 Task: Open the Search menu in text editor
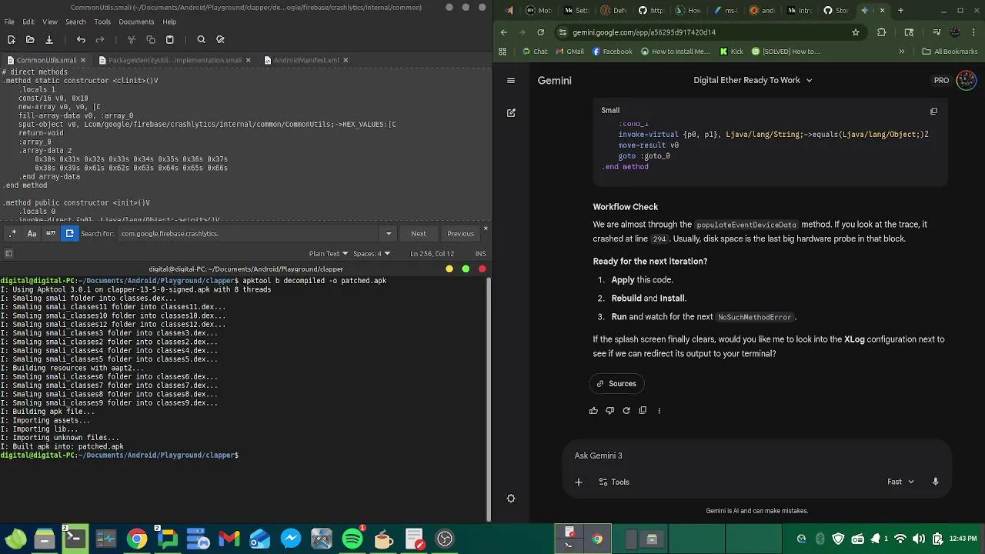click(75, 22)
